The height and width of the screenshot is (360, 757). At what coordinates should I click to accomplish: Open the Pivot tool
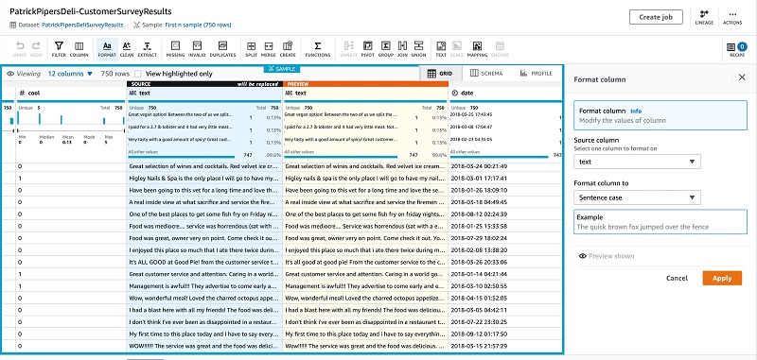(368, 49)
